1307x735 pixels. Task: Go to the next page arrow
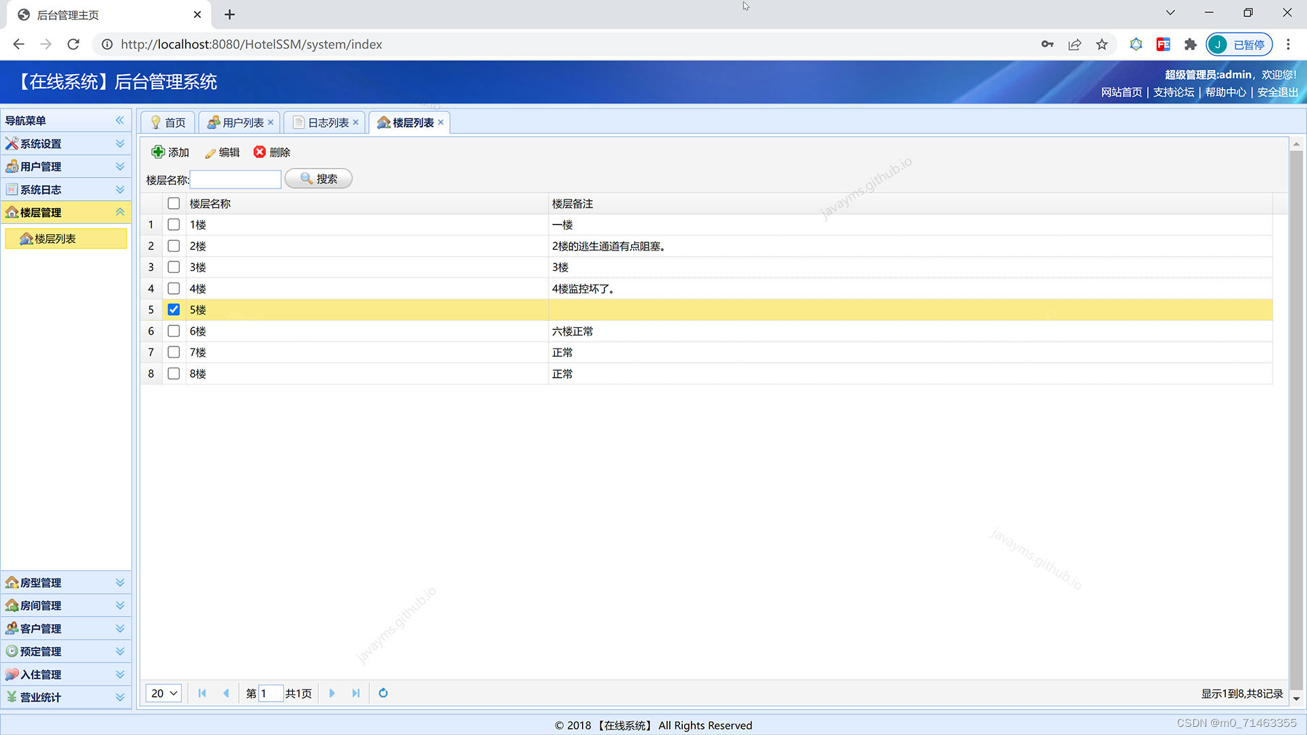pyautogui.click(x=332, y=693)
